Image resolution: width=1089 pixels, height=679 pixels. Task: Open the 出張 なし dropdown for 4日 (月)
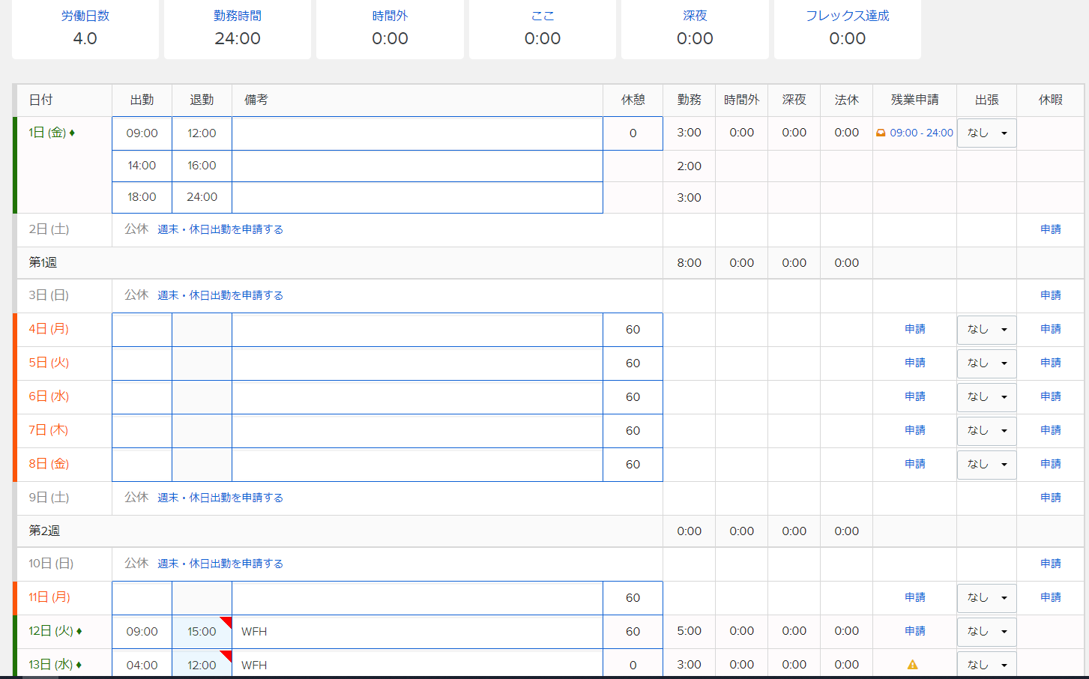click(x=986, y=330)
